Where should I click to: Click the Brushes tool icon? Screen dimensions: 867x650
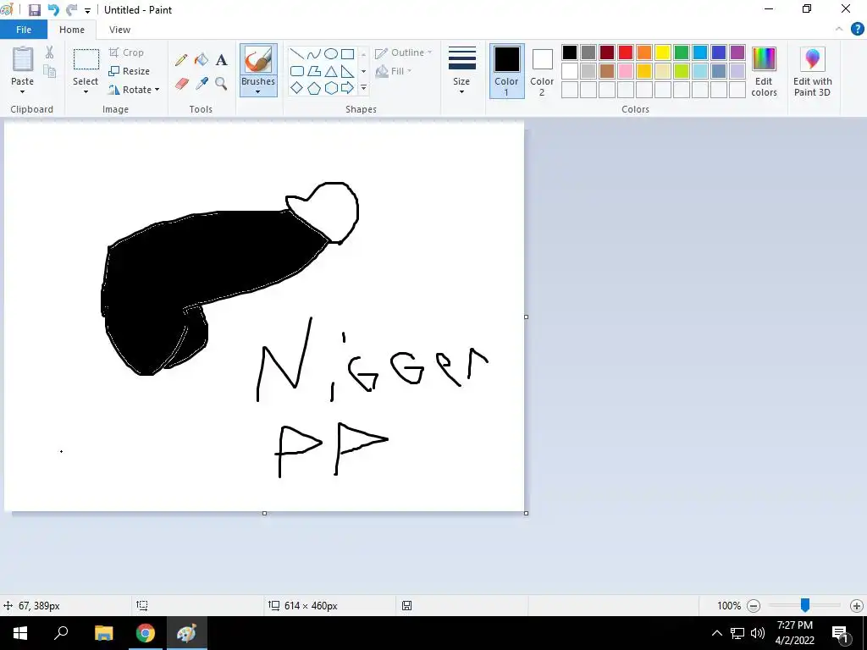coord(258,59)
